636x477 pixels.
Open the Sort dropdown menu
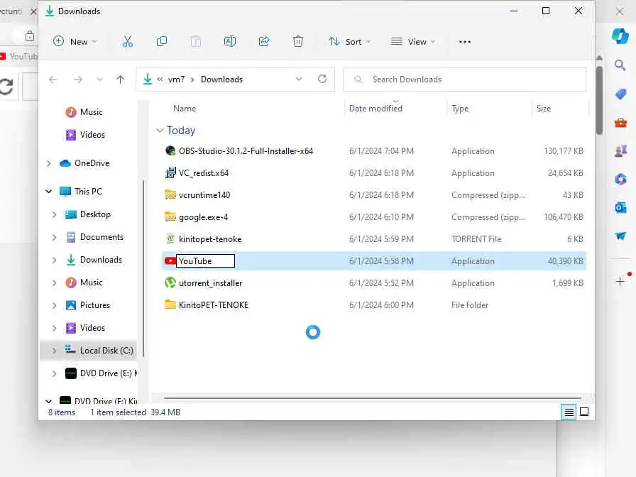click(x=350, y=41)
